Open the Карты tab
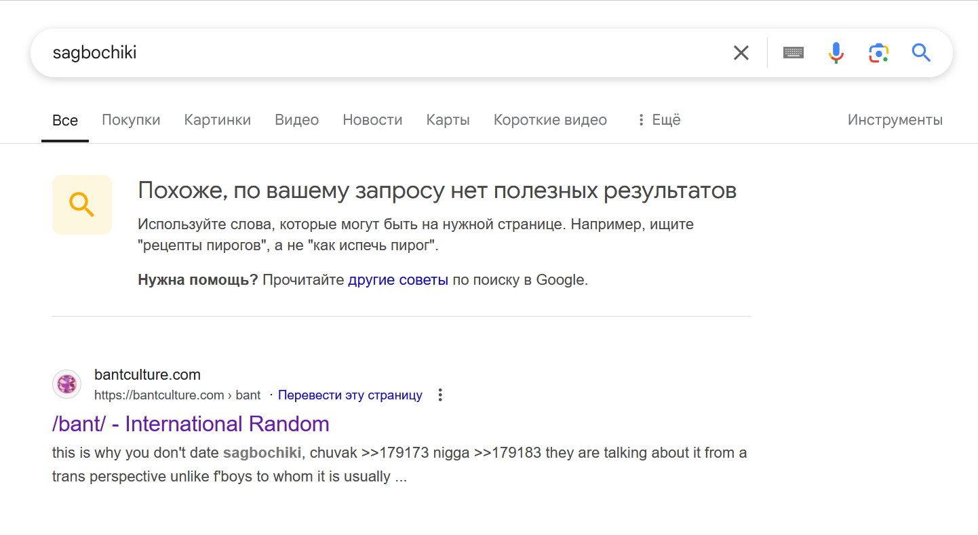The image size is (978, 535). click(448, 120)
